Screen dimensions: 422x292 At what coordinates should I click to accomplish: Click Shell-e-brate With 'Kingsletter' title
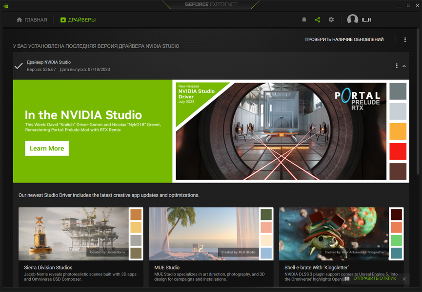[317, 268]
